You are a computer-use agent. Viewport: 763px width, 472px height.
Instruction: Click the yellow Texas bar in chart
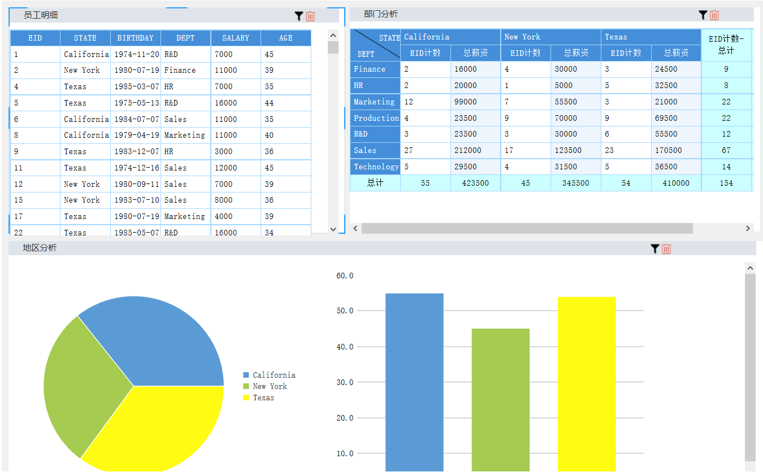point(587,384)
